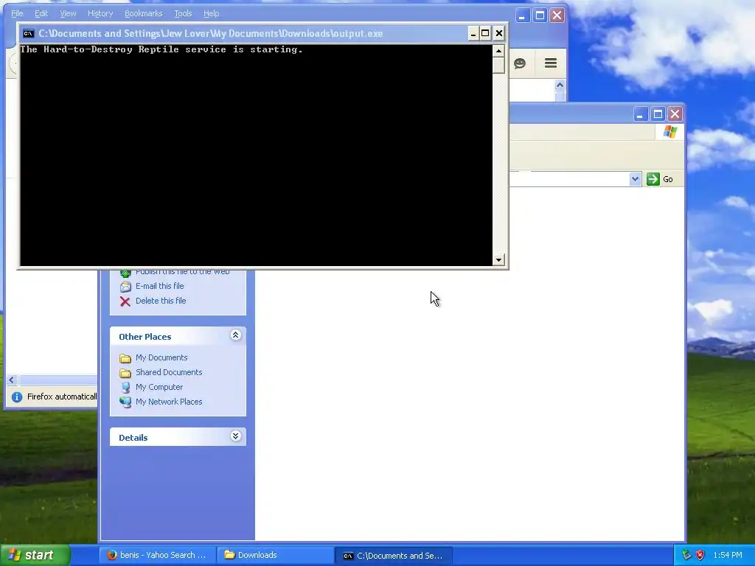Switch to console window taskbar item
Image resolution: width=755 pixels, height=566 pixels.
(392, 556)
